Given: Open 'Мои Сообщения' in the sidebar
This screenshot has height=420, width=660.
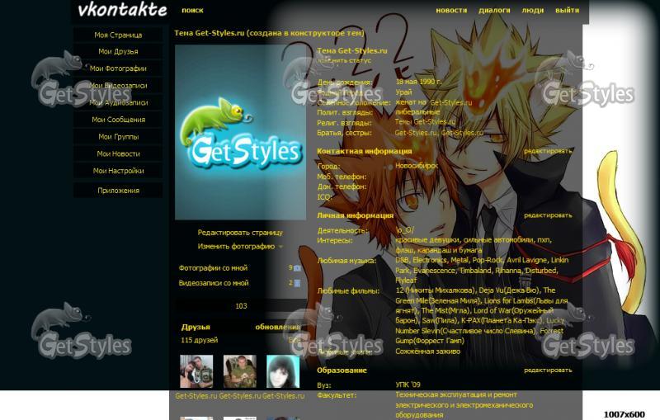Looking at the screenshot, I should pyautogui.click(x=118, y=120).
